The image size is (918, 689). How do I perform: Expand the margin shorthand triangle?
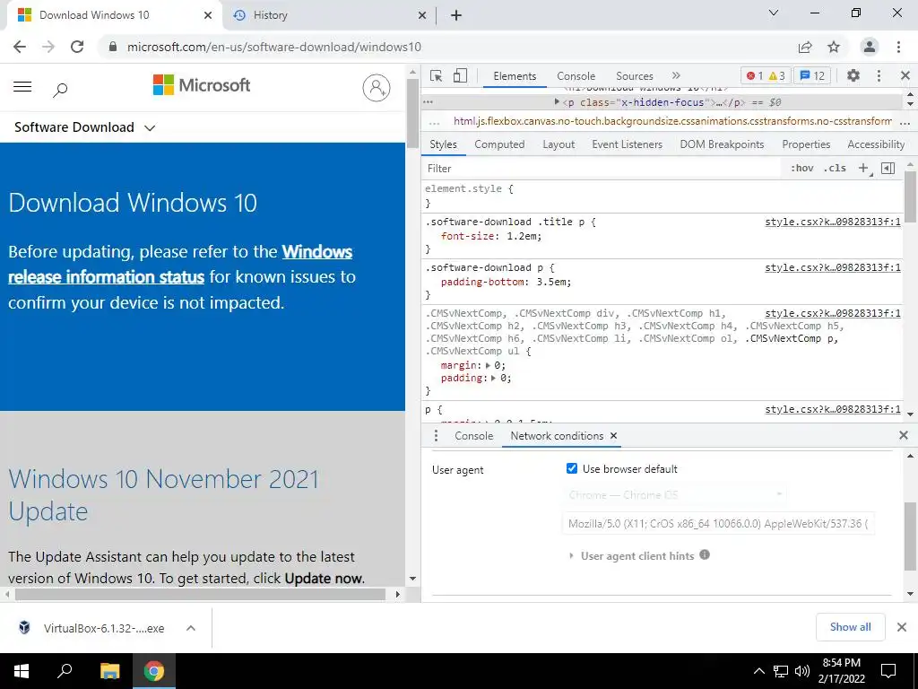click(x=489, y=365)
